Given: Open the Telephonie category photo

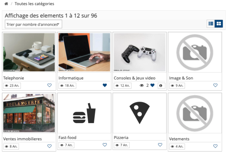Looking at the screenshot, I should pyautogui.click(x=29, y=52).
